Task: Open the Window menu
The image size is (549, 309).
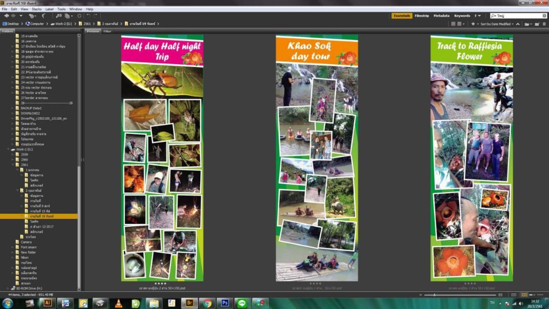Action: pyautogui.click(x=75, y=9)
